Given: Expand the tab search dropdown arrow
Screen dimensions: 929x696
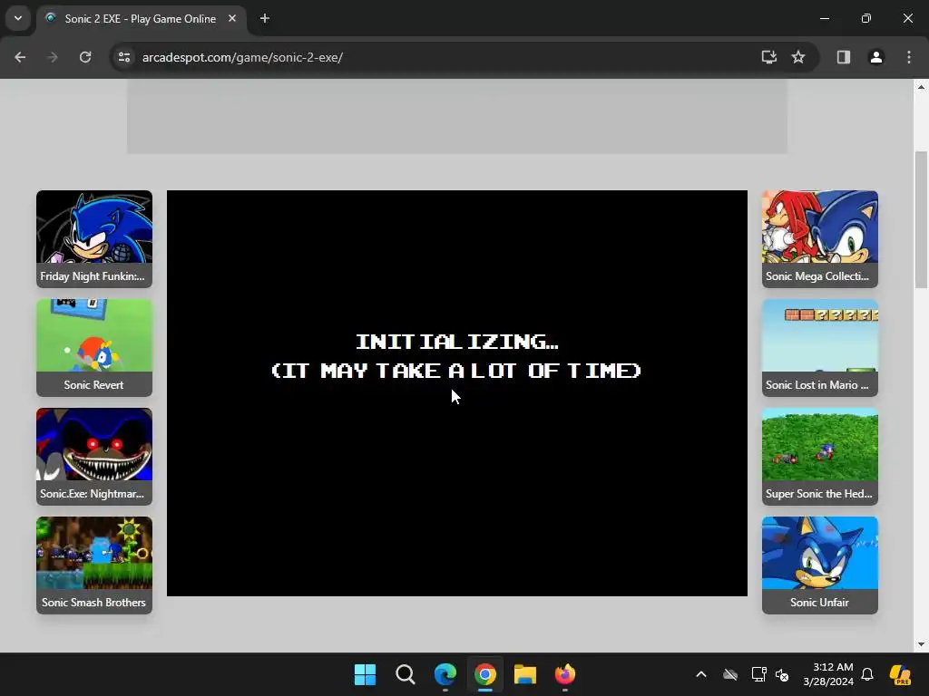Looking at the screenshot, I should click(x=18, y=18).
